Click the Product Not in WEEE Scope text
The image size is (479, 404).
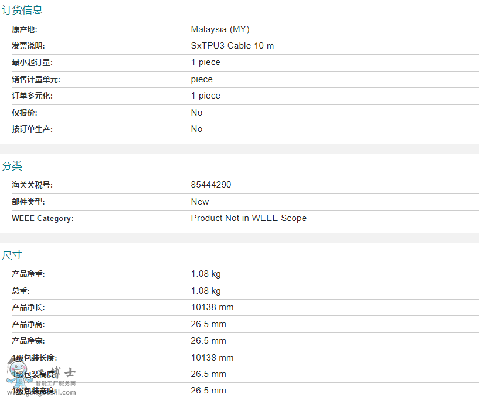click(x=249, y=218)
